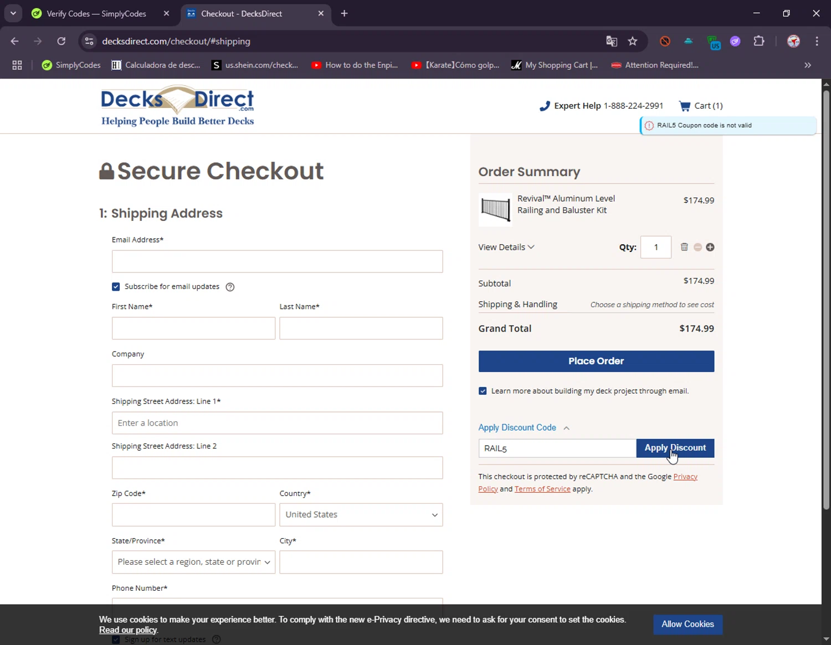Close the Checkout - DecksDirect tab

[x=321, y=13]
